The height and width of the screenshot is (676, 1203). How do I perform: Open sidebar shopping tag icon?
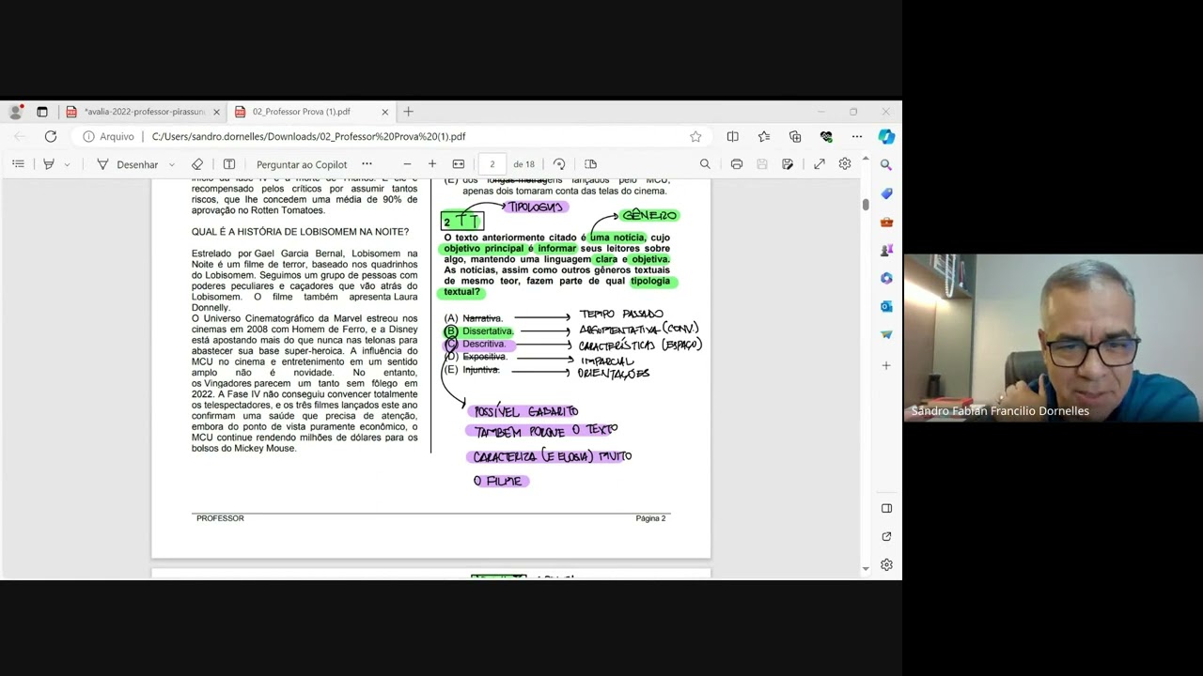886,193
